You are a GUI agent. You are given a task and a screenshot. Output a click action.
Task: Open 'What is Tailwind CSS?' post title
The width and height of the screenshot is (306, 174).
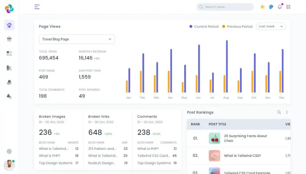pos(243,156)
